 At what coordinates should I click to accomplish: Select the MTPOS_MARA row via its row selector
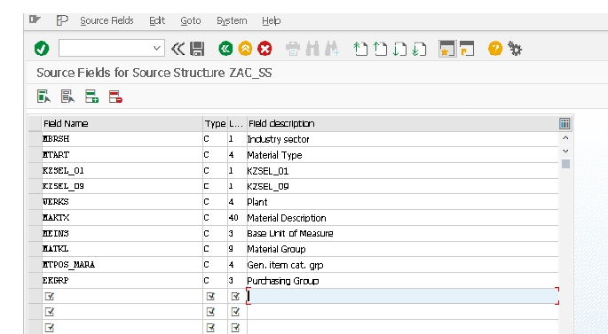(35, 265)
